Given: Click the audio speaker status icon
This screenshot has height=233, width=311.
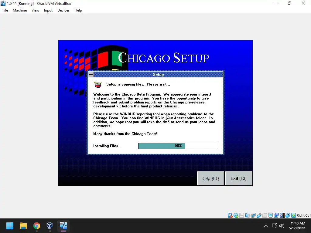Looking at the screenshot, I should pos(247,215).
